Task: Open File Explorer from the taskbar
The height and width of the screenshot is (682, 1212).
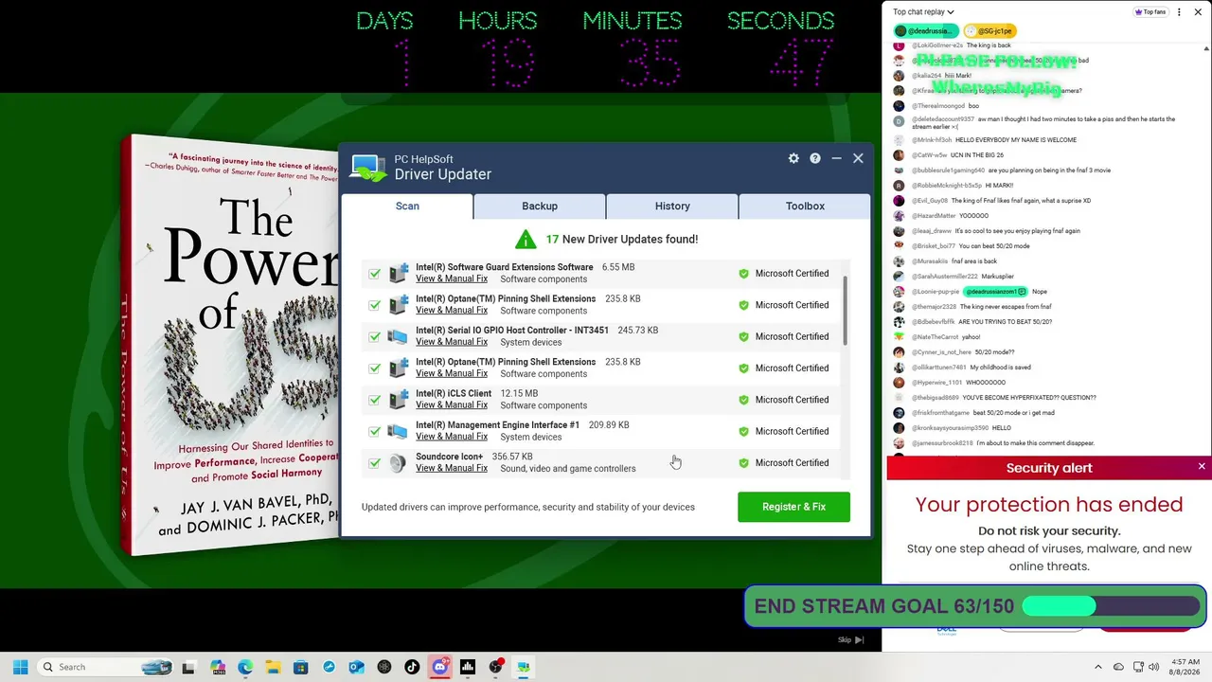Action: coord(273,667)
